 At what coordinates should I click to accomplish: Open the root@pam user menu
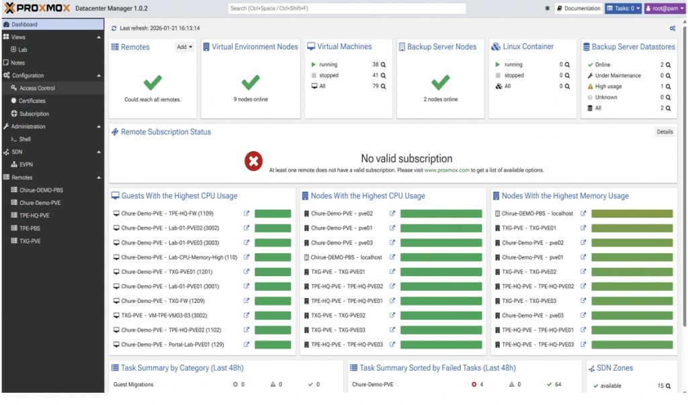[664, 8]
